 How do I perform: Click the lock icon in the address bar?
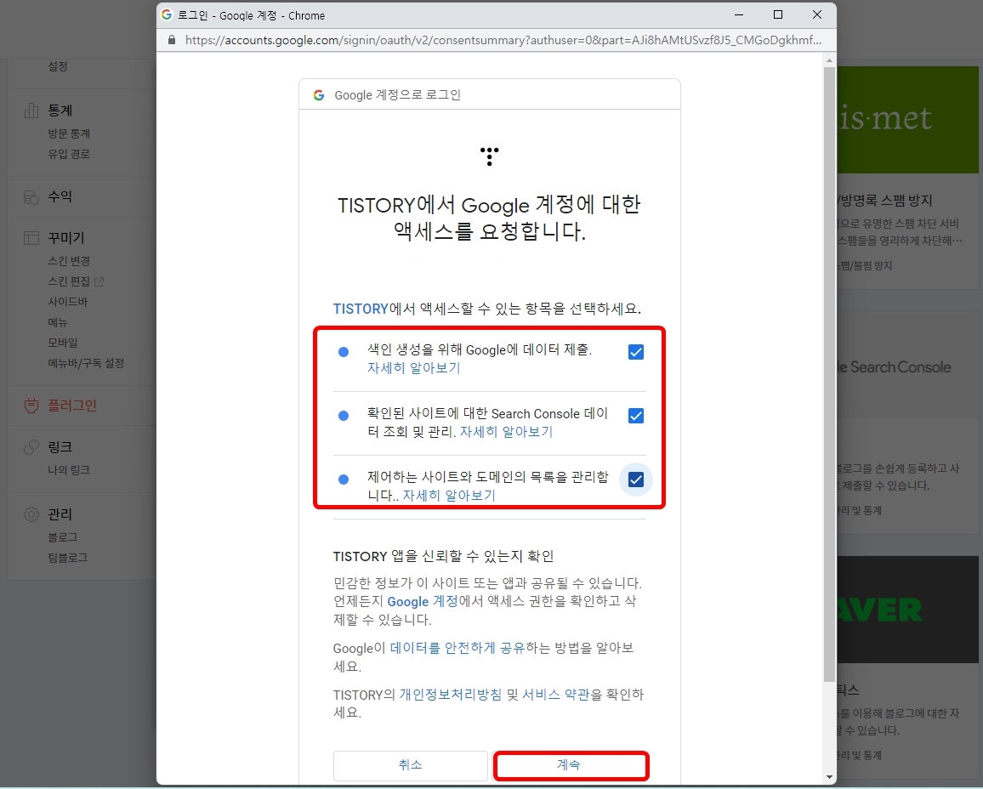(x=172, y=40)
